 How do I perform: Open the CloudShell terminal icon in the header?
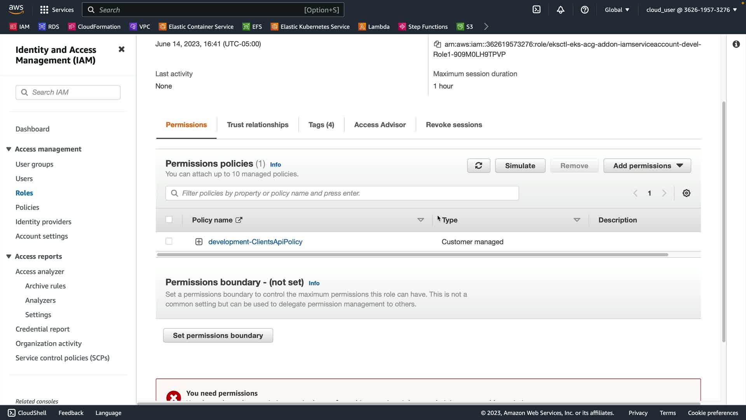[536, 10]
